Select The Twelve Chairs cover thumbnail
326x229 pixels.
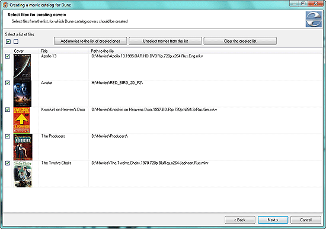(x=23, y=174)
